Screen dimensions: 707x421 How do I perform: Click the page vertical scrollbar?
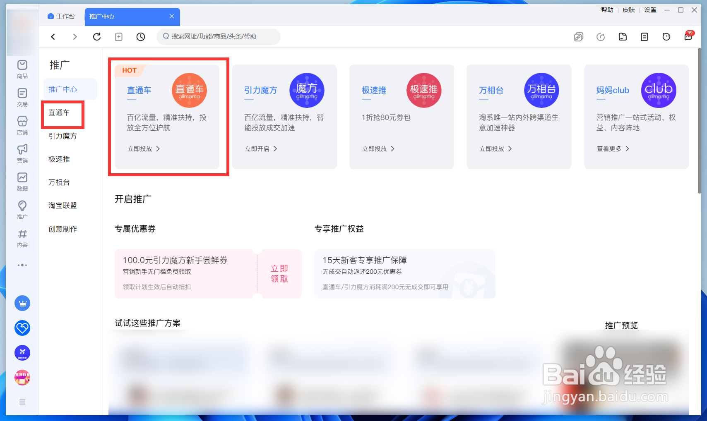click(x=700, y=121)
